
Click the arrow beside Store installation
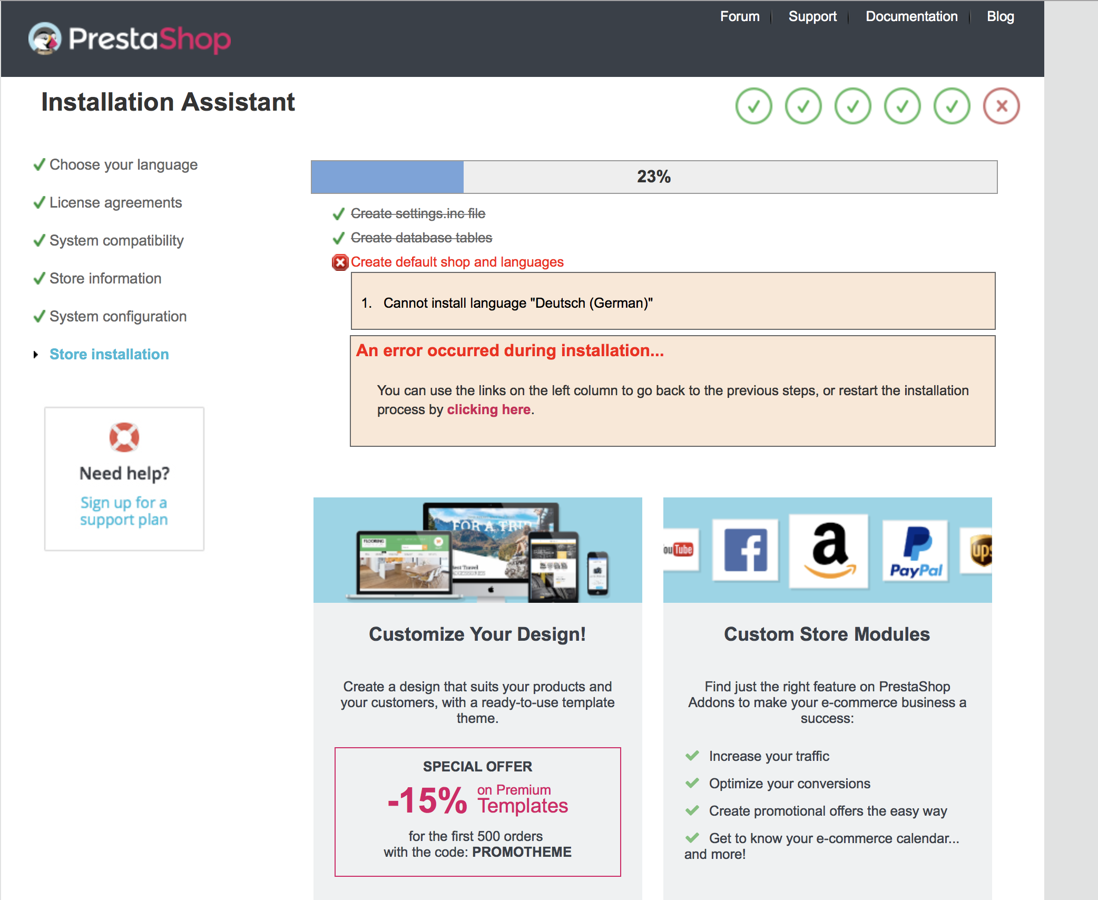click(x=36, y=355)
